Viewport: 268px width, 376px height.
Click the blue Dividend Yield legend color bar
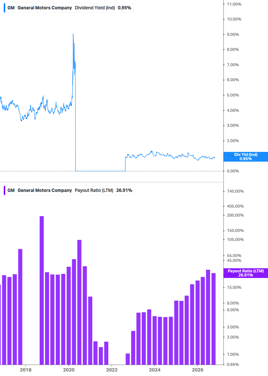tap(4, 8)
